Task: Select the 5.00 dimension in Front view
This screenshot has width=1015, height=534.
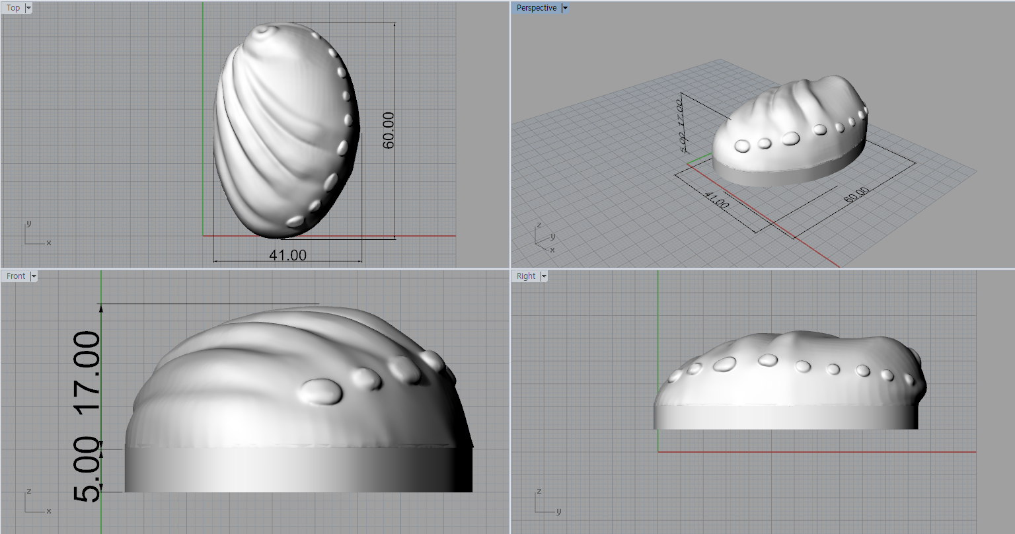Action: tap(87, 469)
